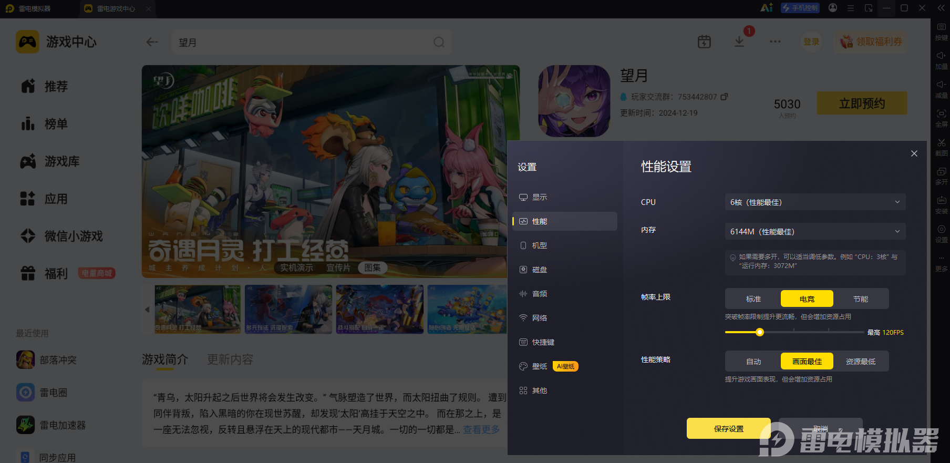Open the three-dot more options menu
The width and height of the screenshot is (950, 463).
[x=775, y=42]
